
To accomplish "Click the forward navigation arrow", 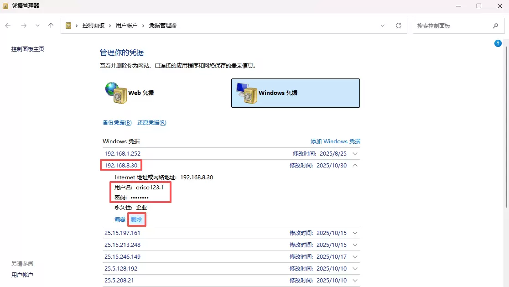I will pos(23,26).
